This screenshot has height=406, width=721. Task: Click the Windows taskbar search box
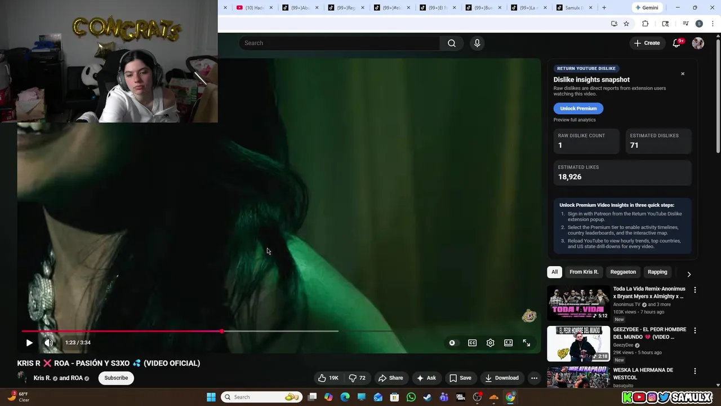click(x=261, y=397)
